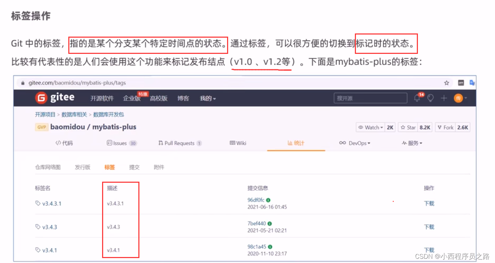This screenshot has height=263, width=495.
Task: Click the 开源项目 breadcrumb link
Action: 45,114
